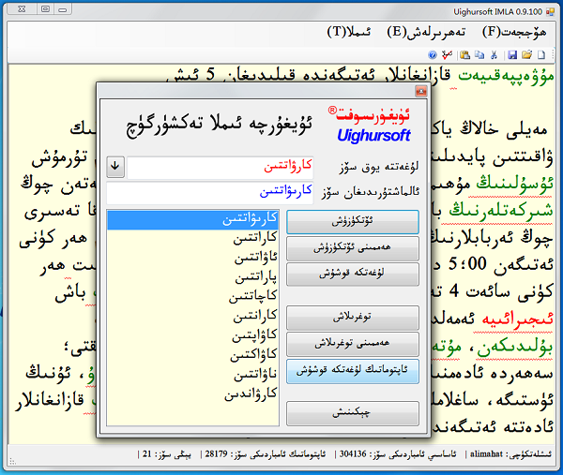The image size is (563, 475).
Task: Paste from clipboard using toolbar icon
Action: click(x=465, y=55)
